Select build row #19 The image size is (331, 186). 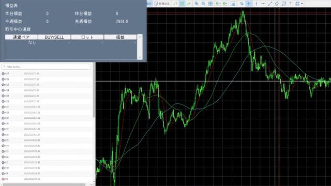47,118
